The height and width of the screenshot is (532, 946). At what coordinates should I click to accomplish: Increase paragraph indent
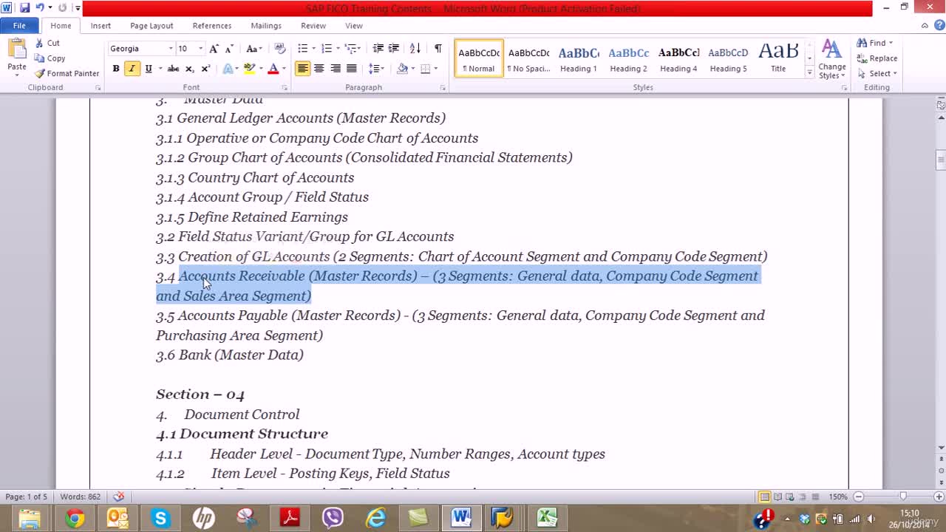394,49
